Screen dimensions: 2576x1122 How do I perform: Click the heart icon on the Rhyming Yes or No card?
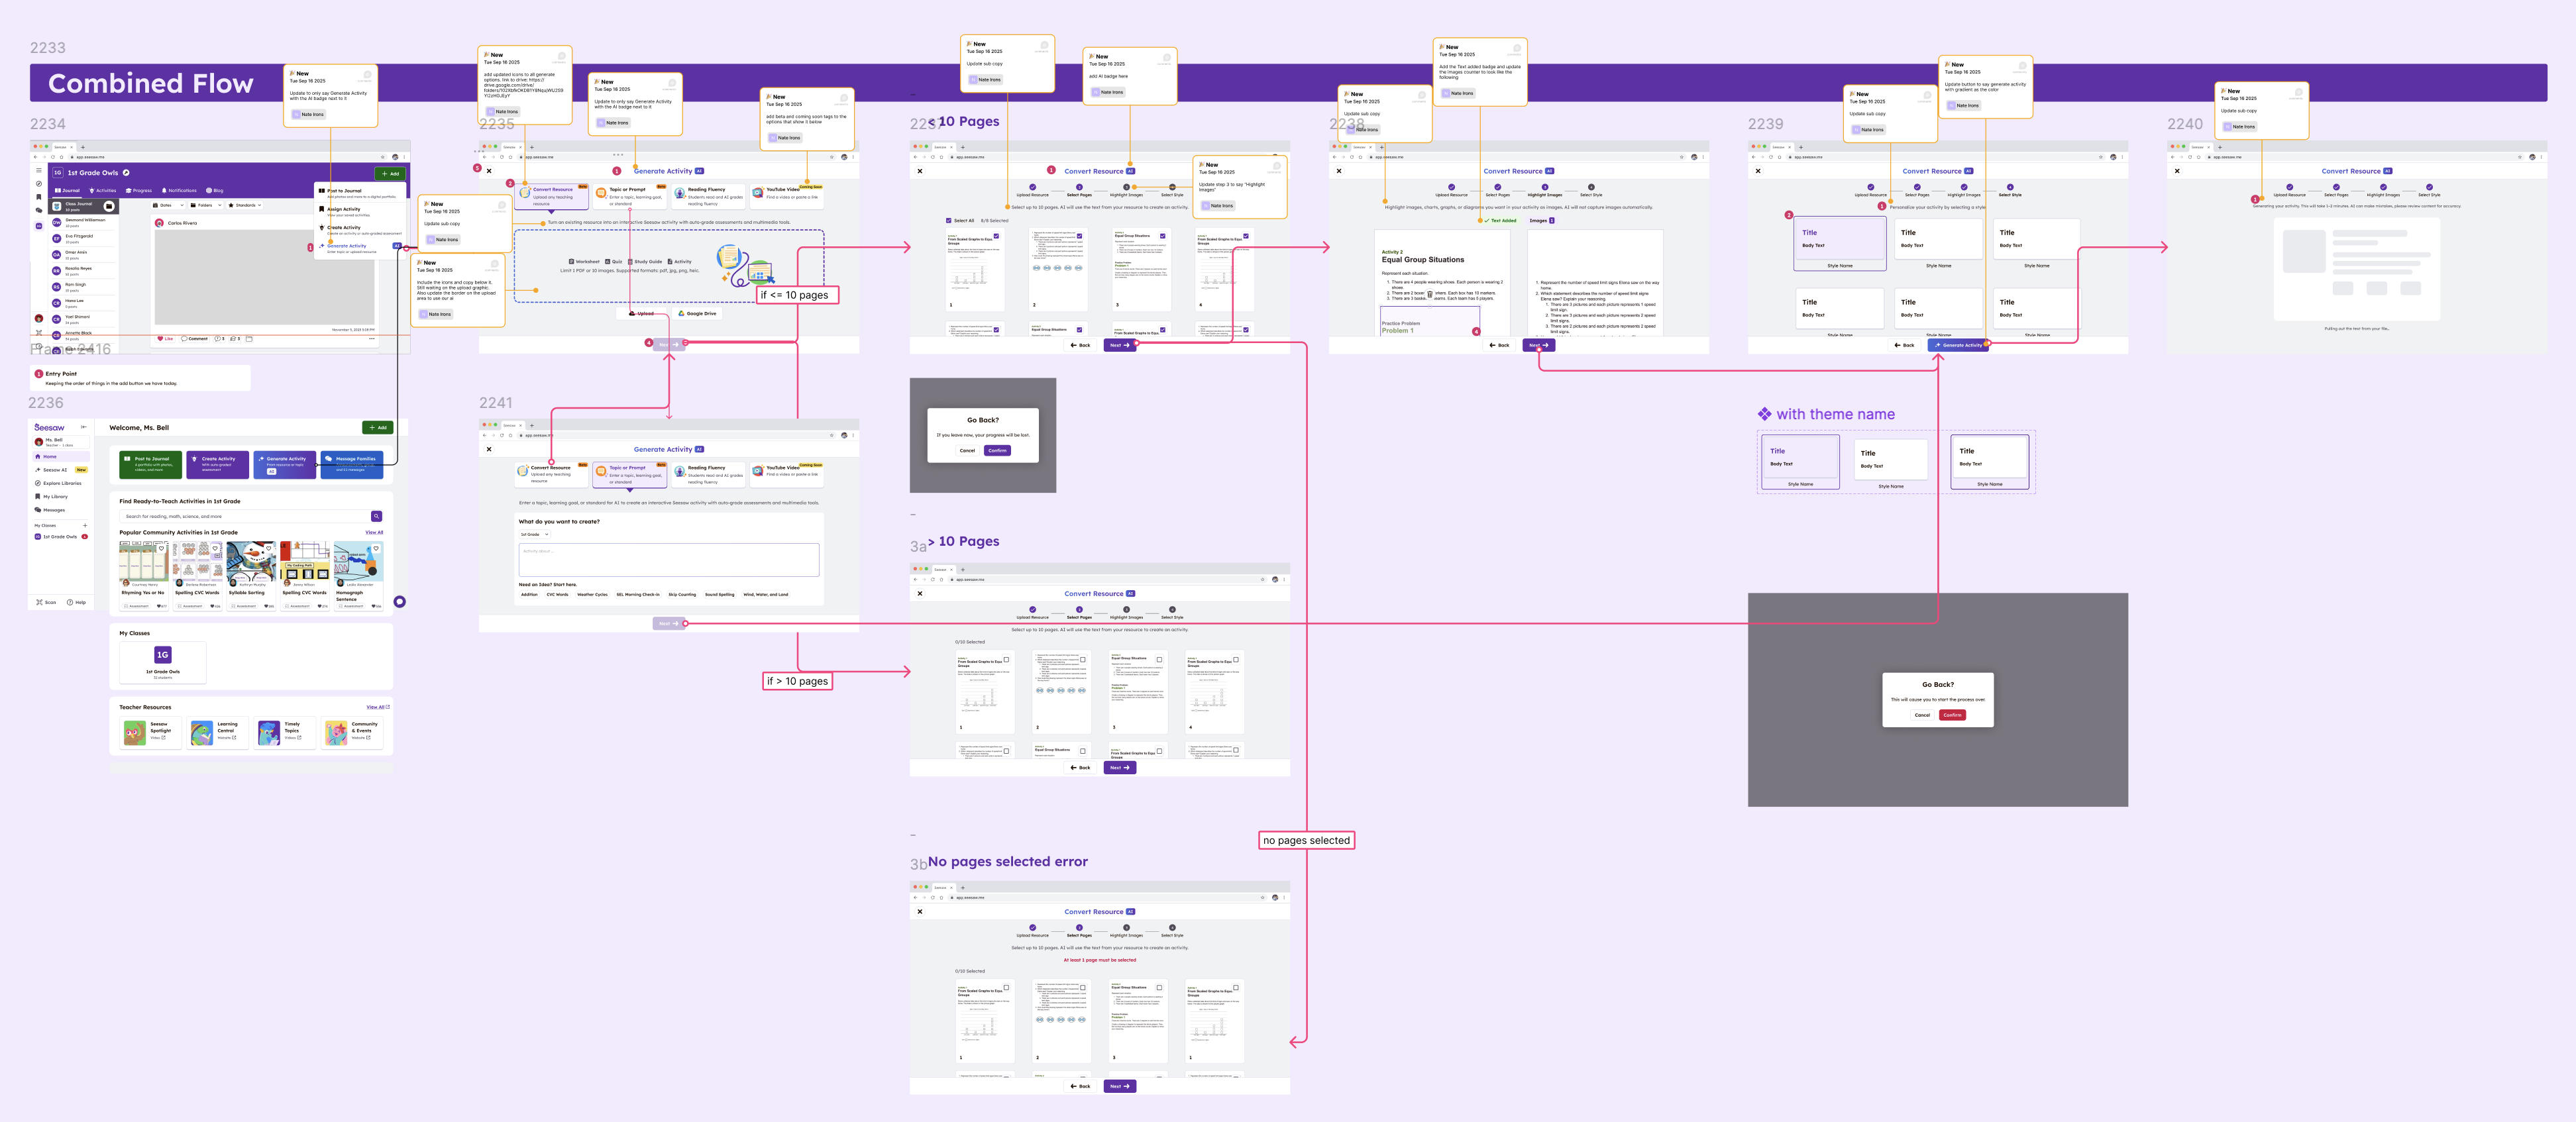pyautogui.click(x=161, y=548)
